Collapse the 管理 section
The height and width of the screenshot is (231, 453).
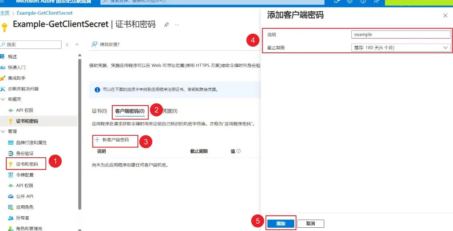(3, 131)
